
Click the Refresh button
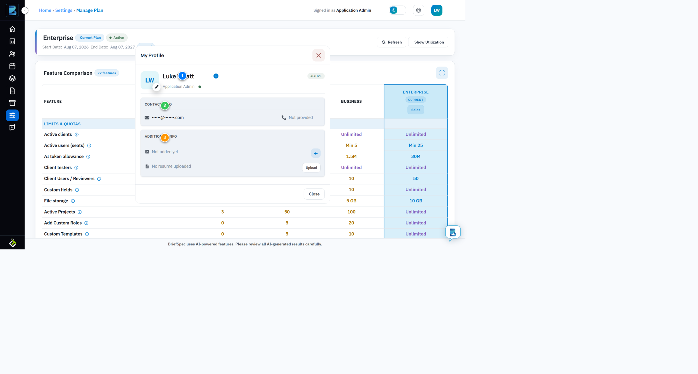pos(392,42)
